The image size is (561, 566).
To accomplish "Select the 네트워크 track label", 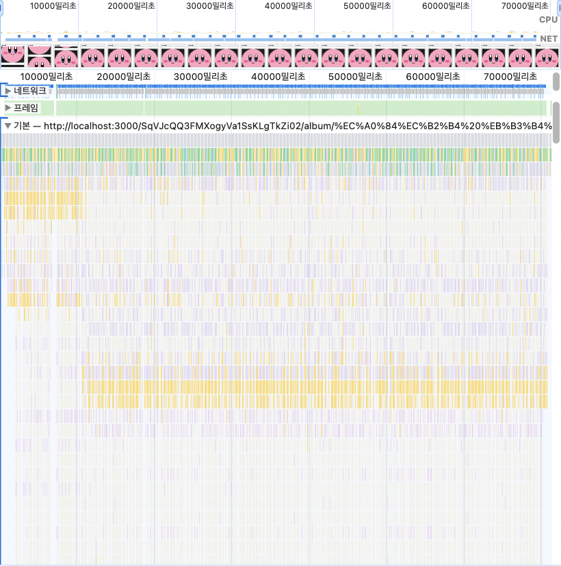I will [x=30, y=91].
